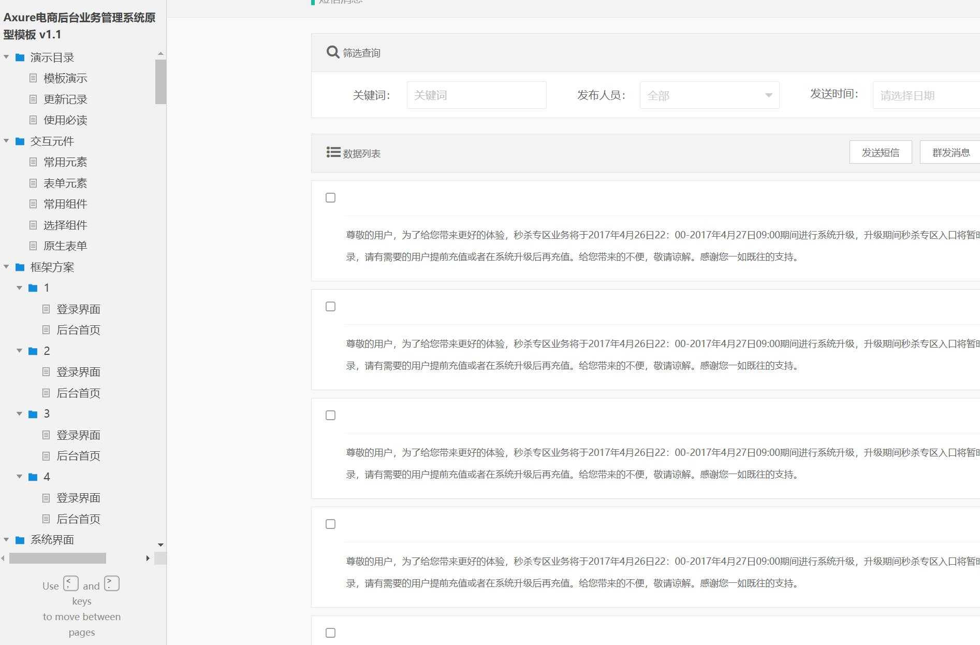This screenshot has width=980, height=645.
Task: Check the second message's checkbox
Action: coord(330,306)
